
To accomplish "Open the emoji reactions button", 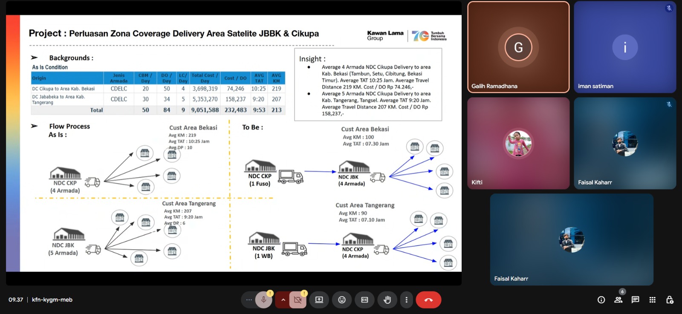I will pyautogui.click(x=342, y=300).
